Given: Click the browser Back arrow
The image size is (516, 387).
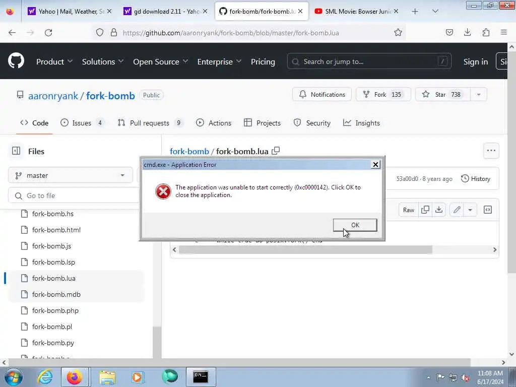Looking at the screenshot, I should click(x=12, y=33).
